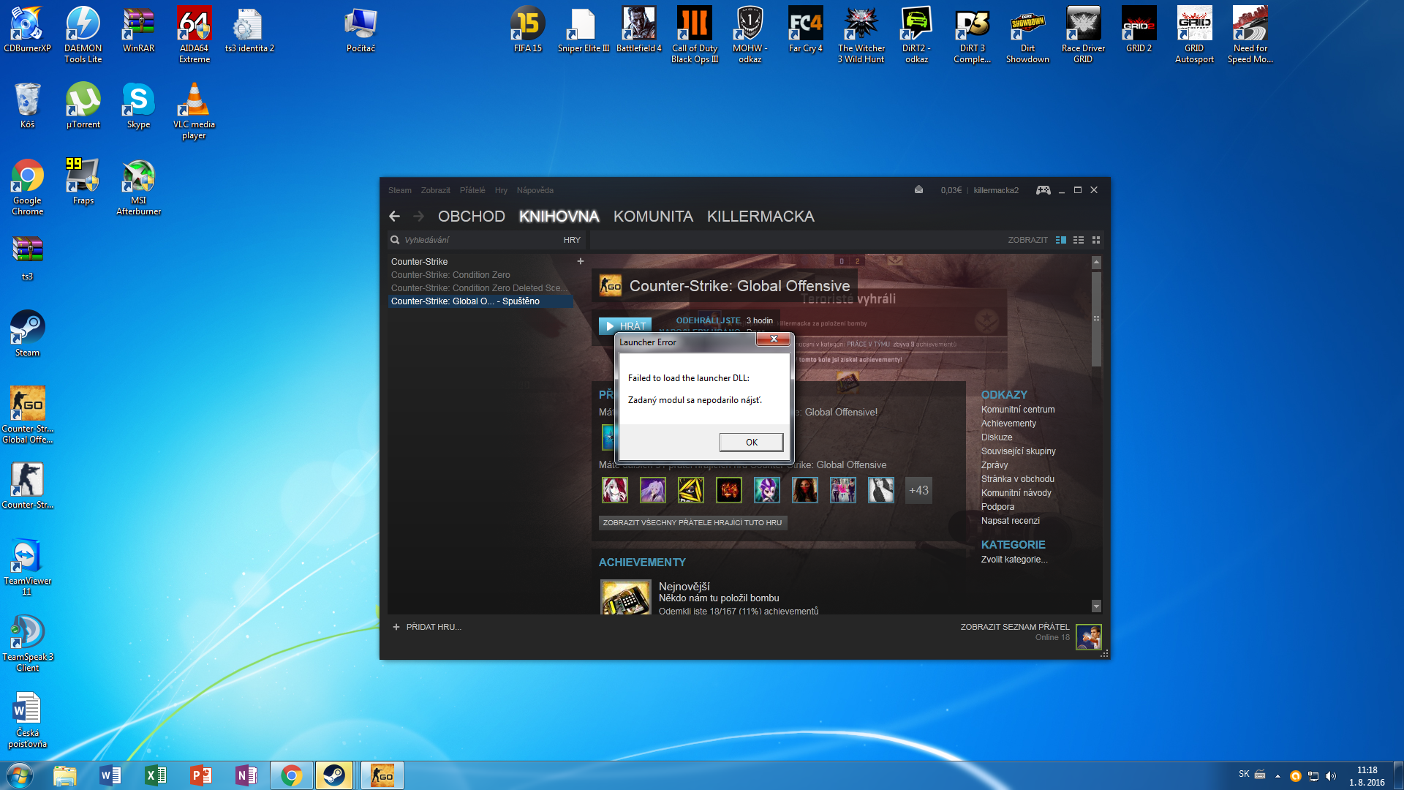The width and height of the screenshot is (1404, 790).
Task: Open the FIFA 15 desktop shortcut
Action: coord(527,30)
